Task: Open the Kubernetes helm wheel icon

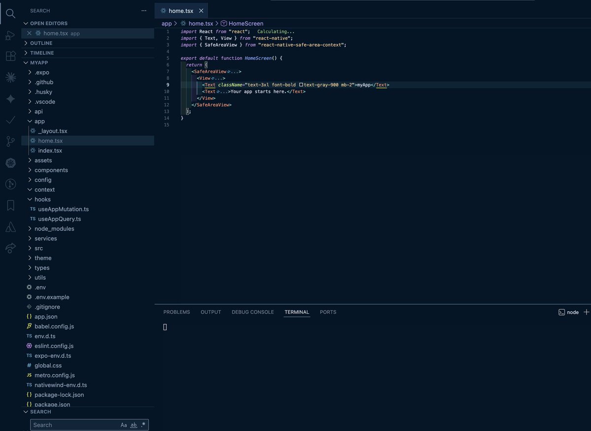Action: [10, 163]
